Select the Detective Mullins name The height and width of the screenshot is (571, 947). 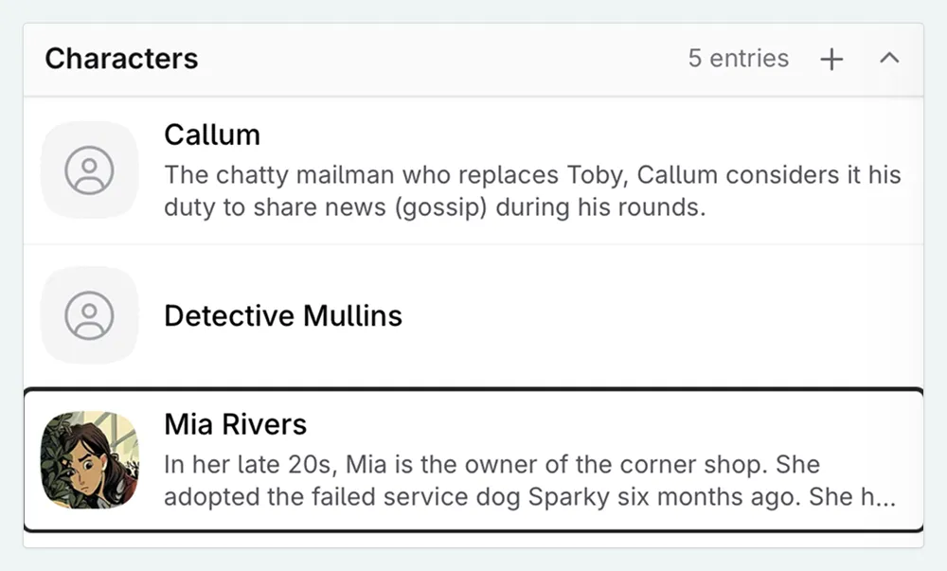283,315
